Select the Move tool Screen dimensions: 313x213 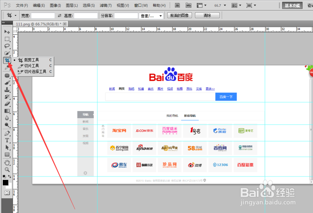7,32
